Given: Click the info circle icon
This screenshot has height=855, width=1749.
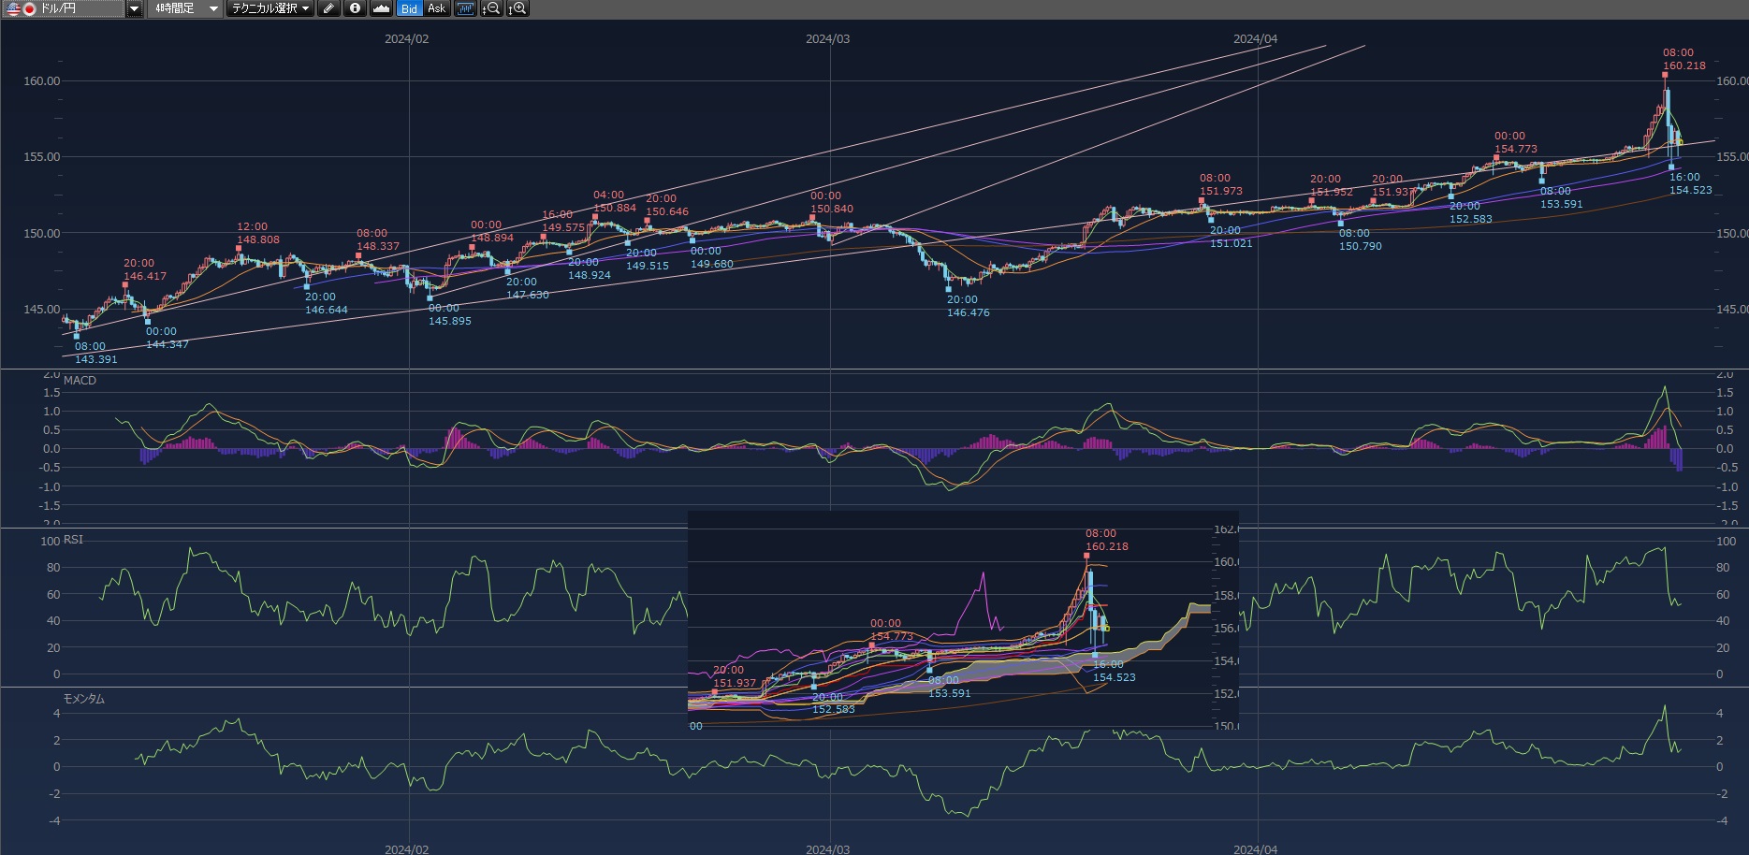Looking at the screenshot, I should (x=355, y=8).
